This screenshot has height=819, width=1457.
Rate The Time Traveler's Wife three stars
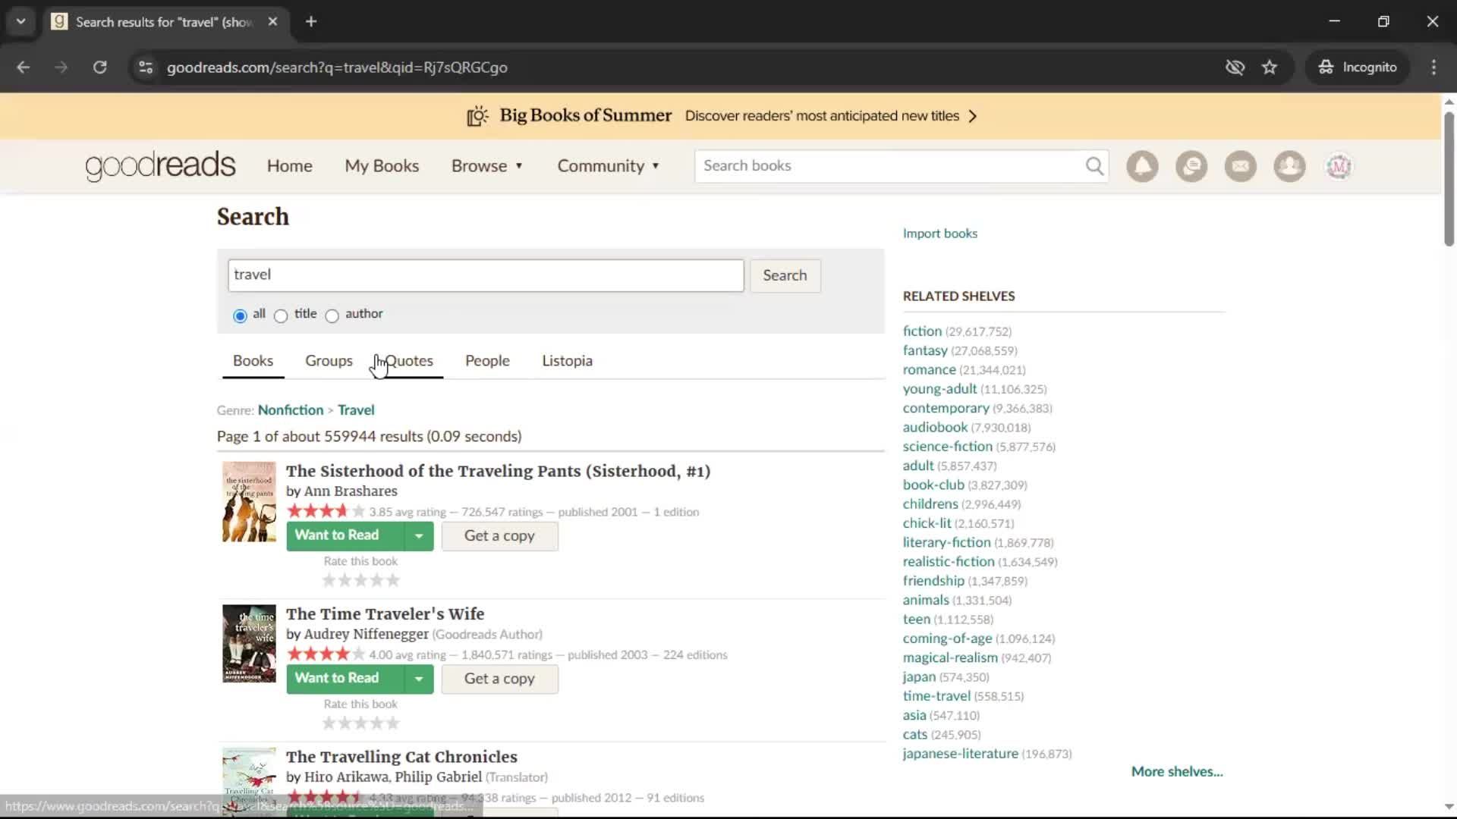pos(360,723)
